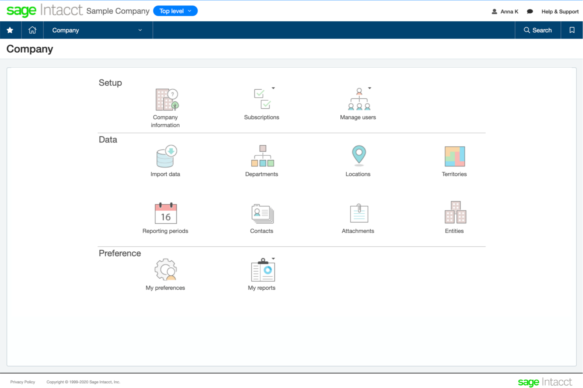Open the Territories colored map icon
Screen dimensions: 583x388
click(455, 156)
